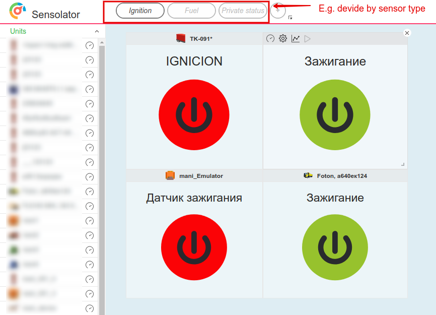
Task: Select the Private status tab
Action: (243, 11)
